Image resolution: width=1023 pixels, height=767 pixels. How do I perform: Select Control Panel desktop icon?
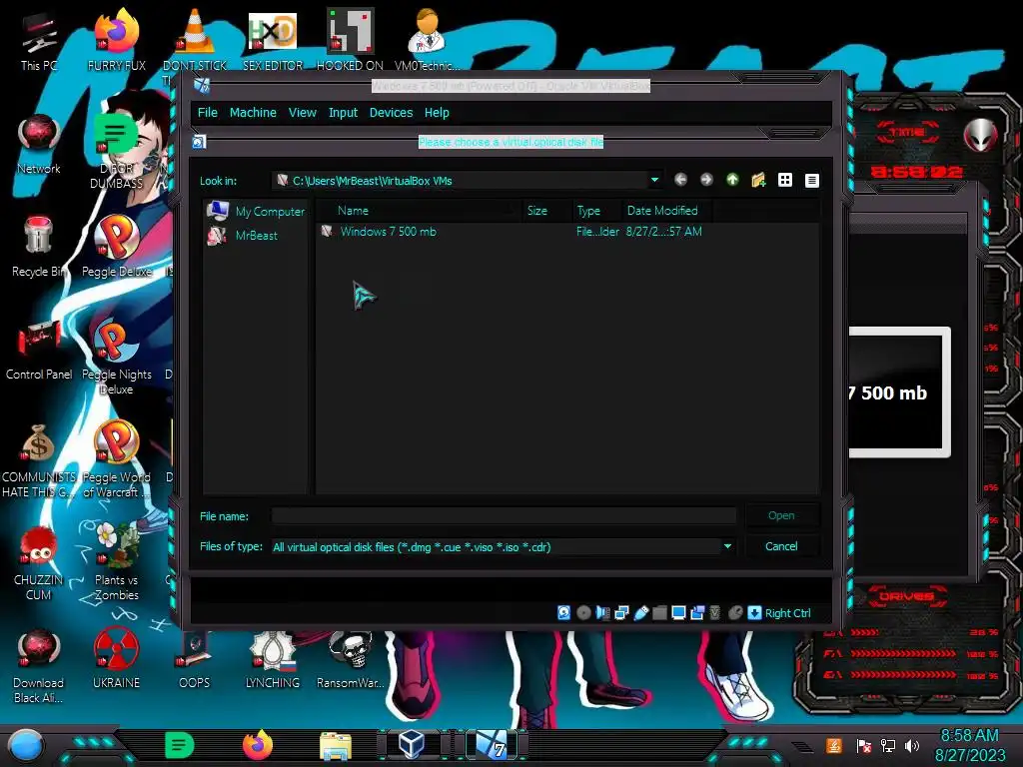pos(39,351)
